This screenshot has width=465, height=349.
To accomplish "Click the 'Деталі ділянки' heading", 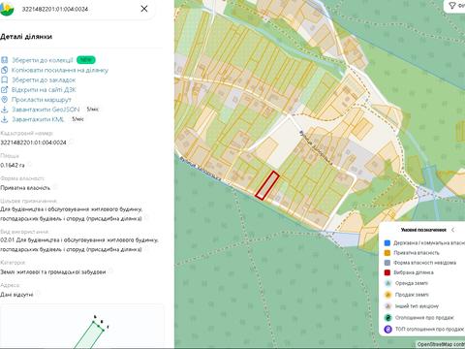I will coord(26,37).
